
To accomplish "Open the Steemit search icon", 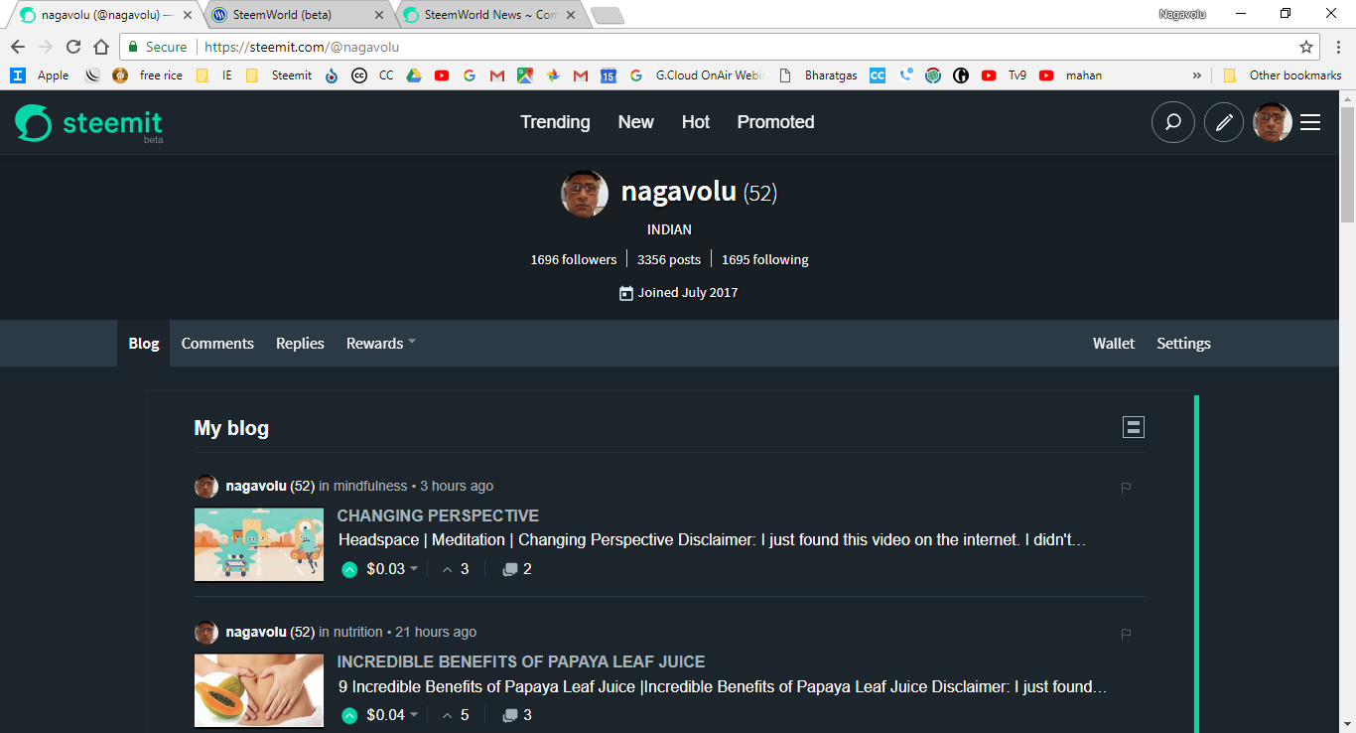I will [x=1172, y=122].
